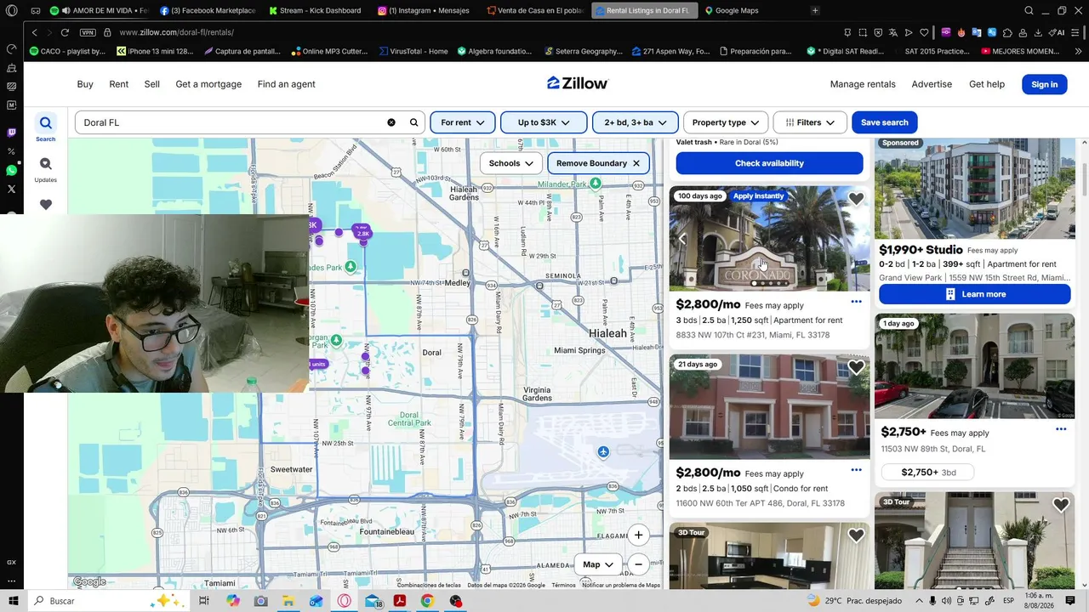Screen dimensions: 1089x612
Task: Open the browser extensions puzzle icon
Action: (1007, 32)
